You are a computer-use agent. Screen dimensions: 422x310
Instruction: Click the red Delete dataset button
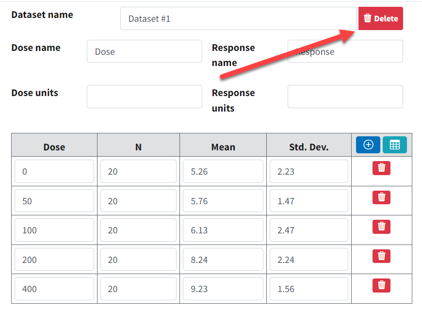(x=381, y=18)
